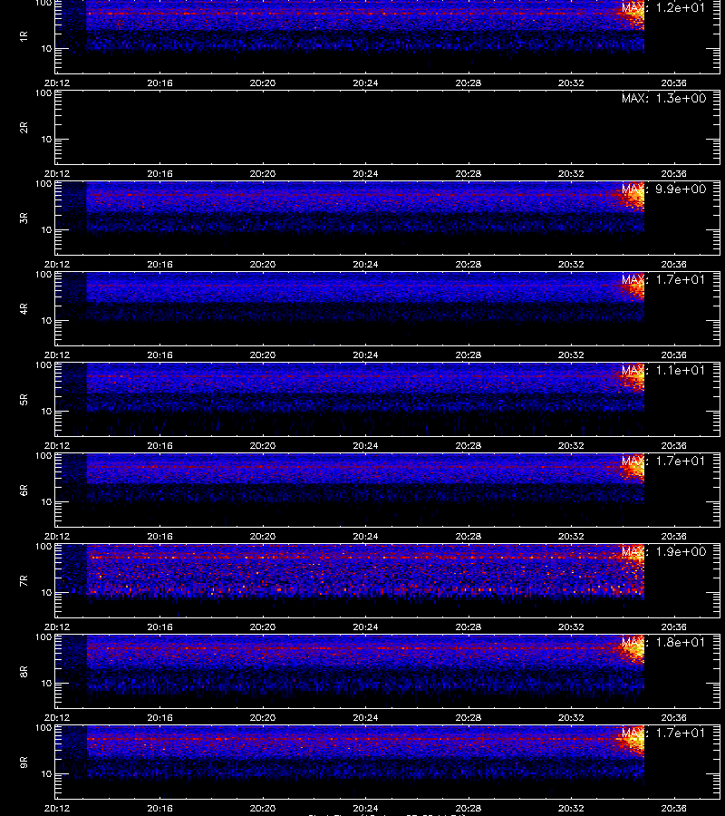
Task: Click the 100 y-axis label of 2R panel
Action: click(x=43, y=93)
